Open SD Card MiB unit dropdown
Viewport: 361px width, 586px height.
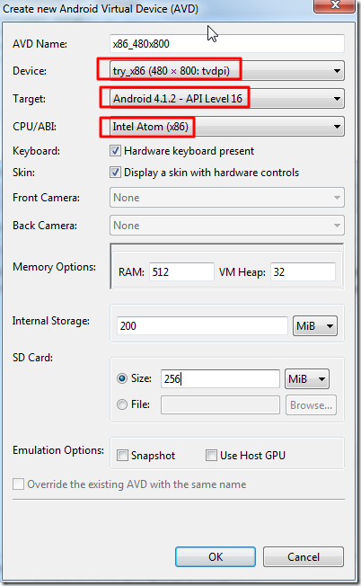coord(307,379)
